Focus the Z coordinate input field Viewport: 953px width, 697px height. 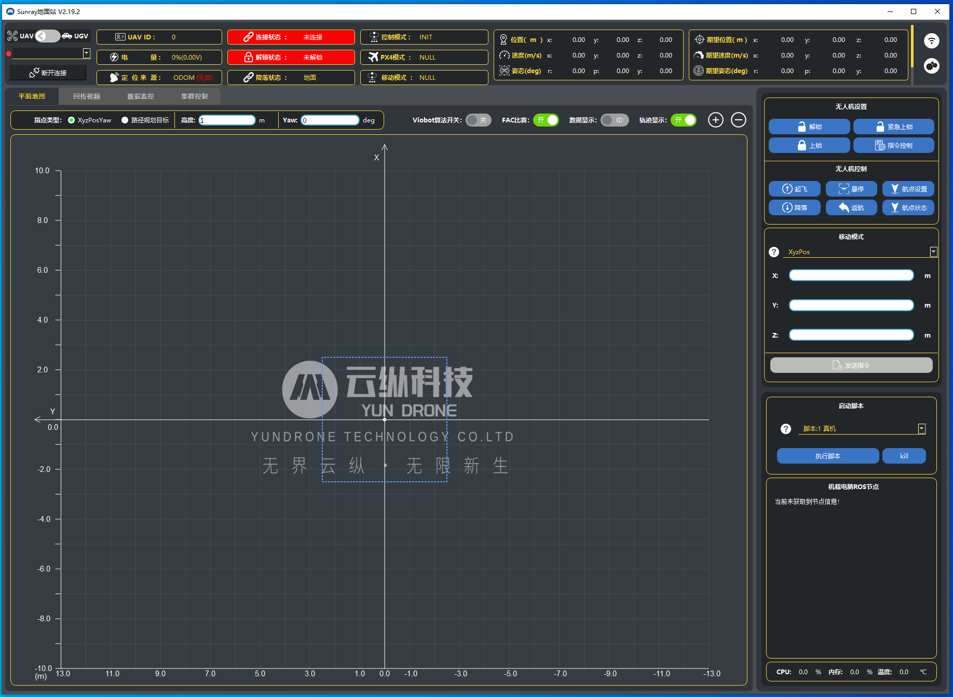[851, 335]
